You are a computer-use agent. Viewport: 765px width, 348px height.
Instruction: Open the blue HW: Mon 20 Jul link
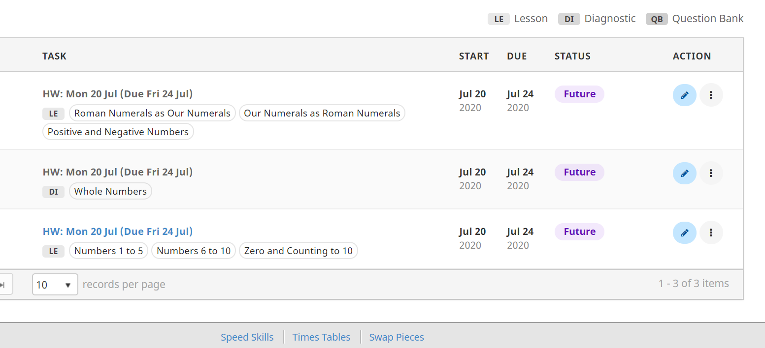pos(117,232)
